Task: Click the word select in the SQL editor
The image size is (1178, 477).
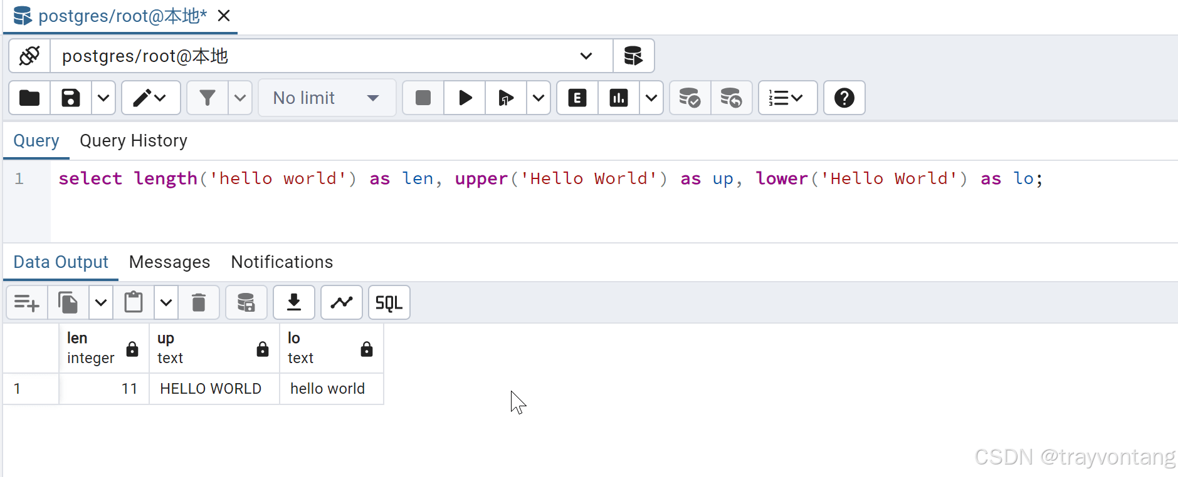Action: coord(90,178)
